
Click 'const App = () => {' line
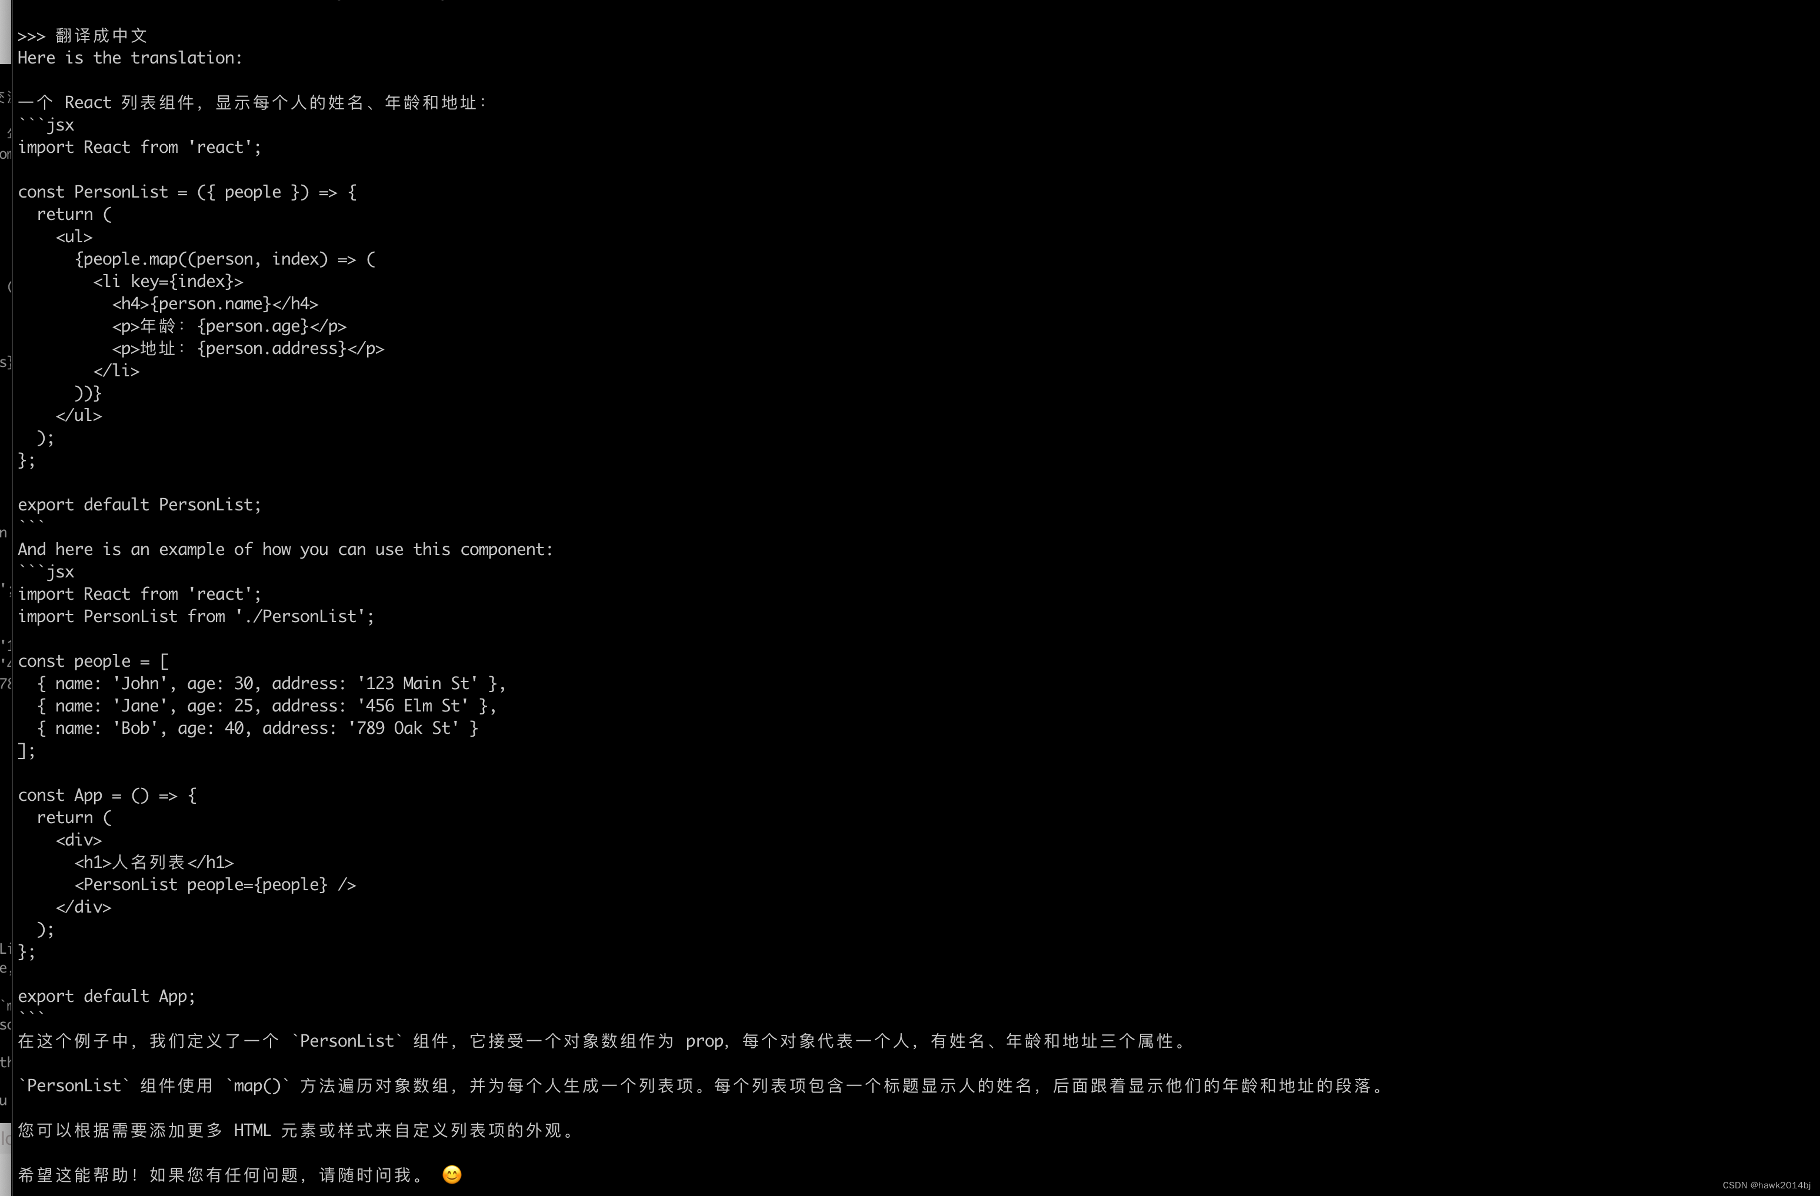[107, 796]
